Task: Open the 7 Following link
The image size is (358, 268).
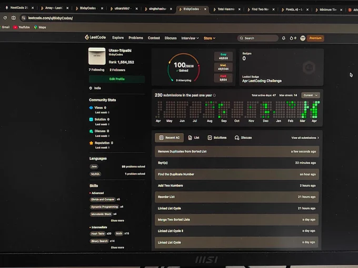Action: tap(96, 70)
